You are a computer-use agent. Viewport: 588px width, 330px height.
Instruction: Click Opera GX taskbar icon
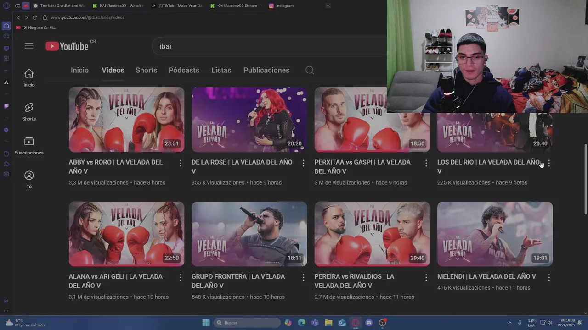click(356, 323)
